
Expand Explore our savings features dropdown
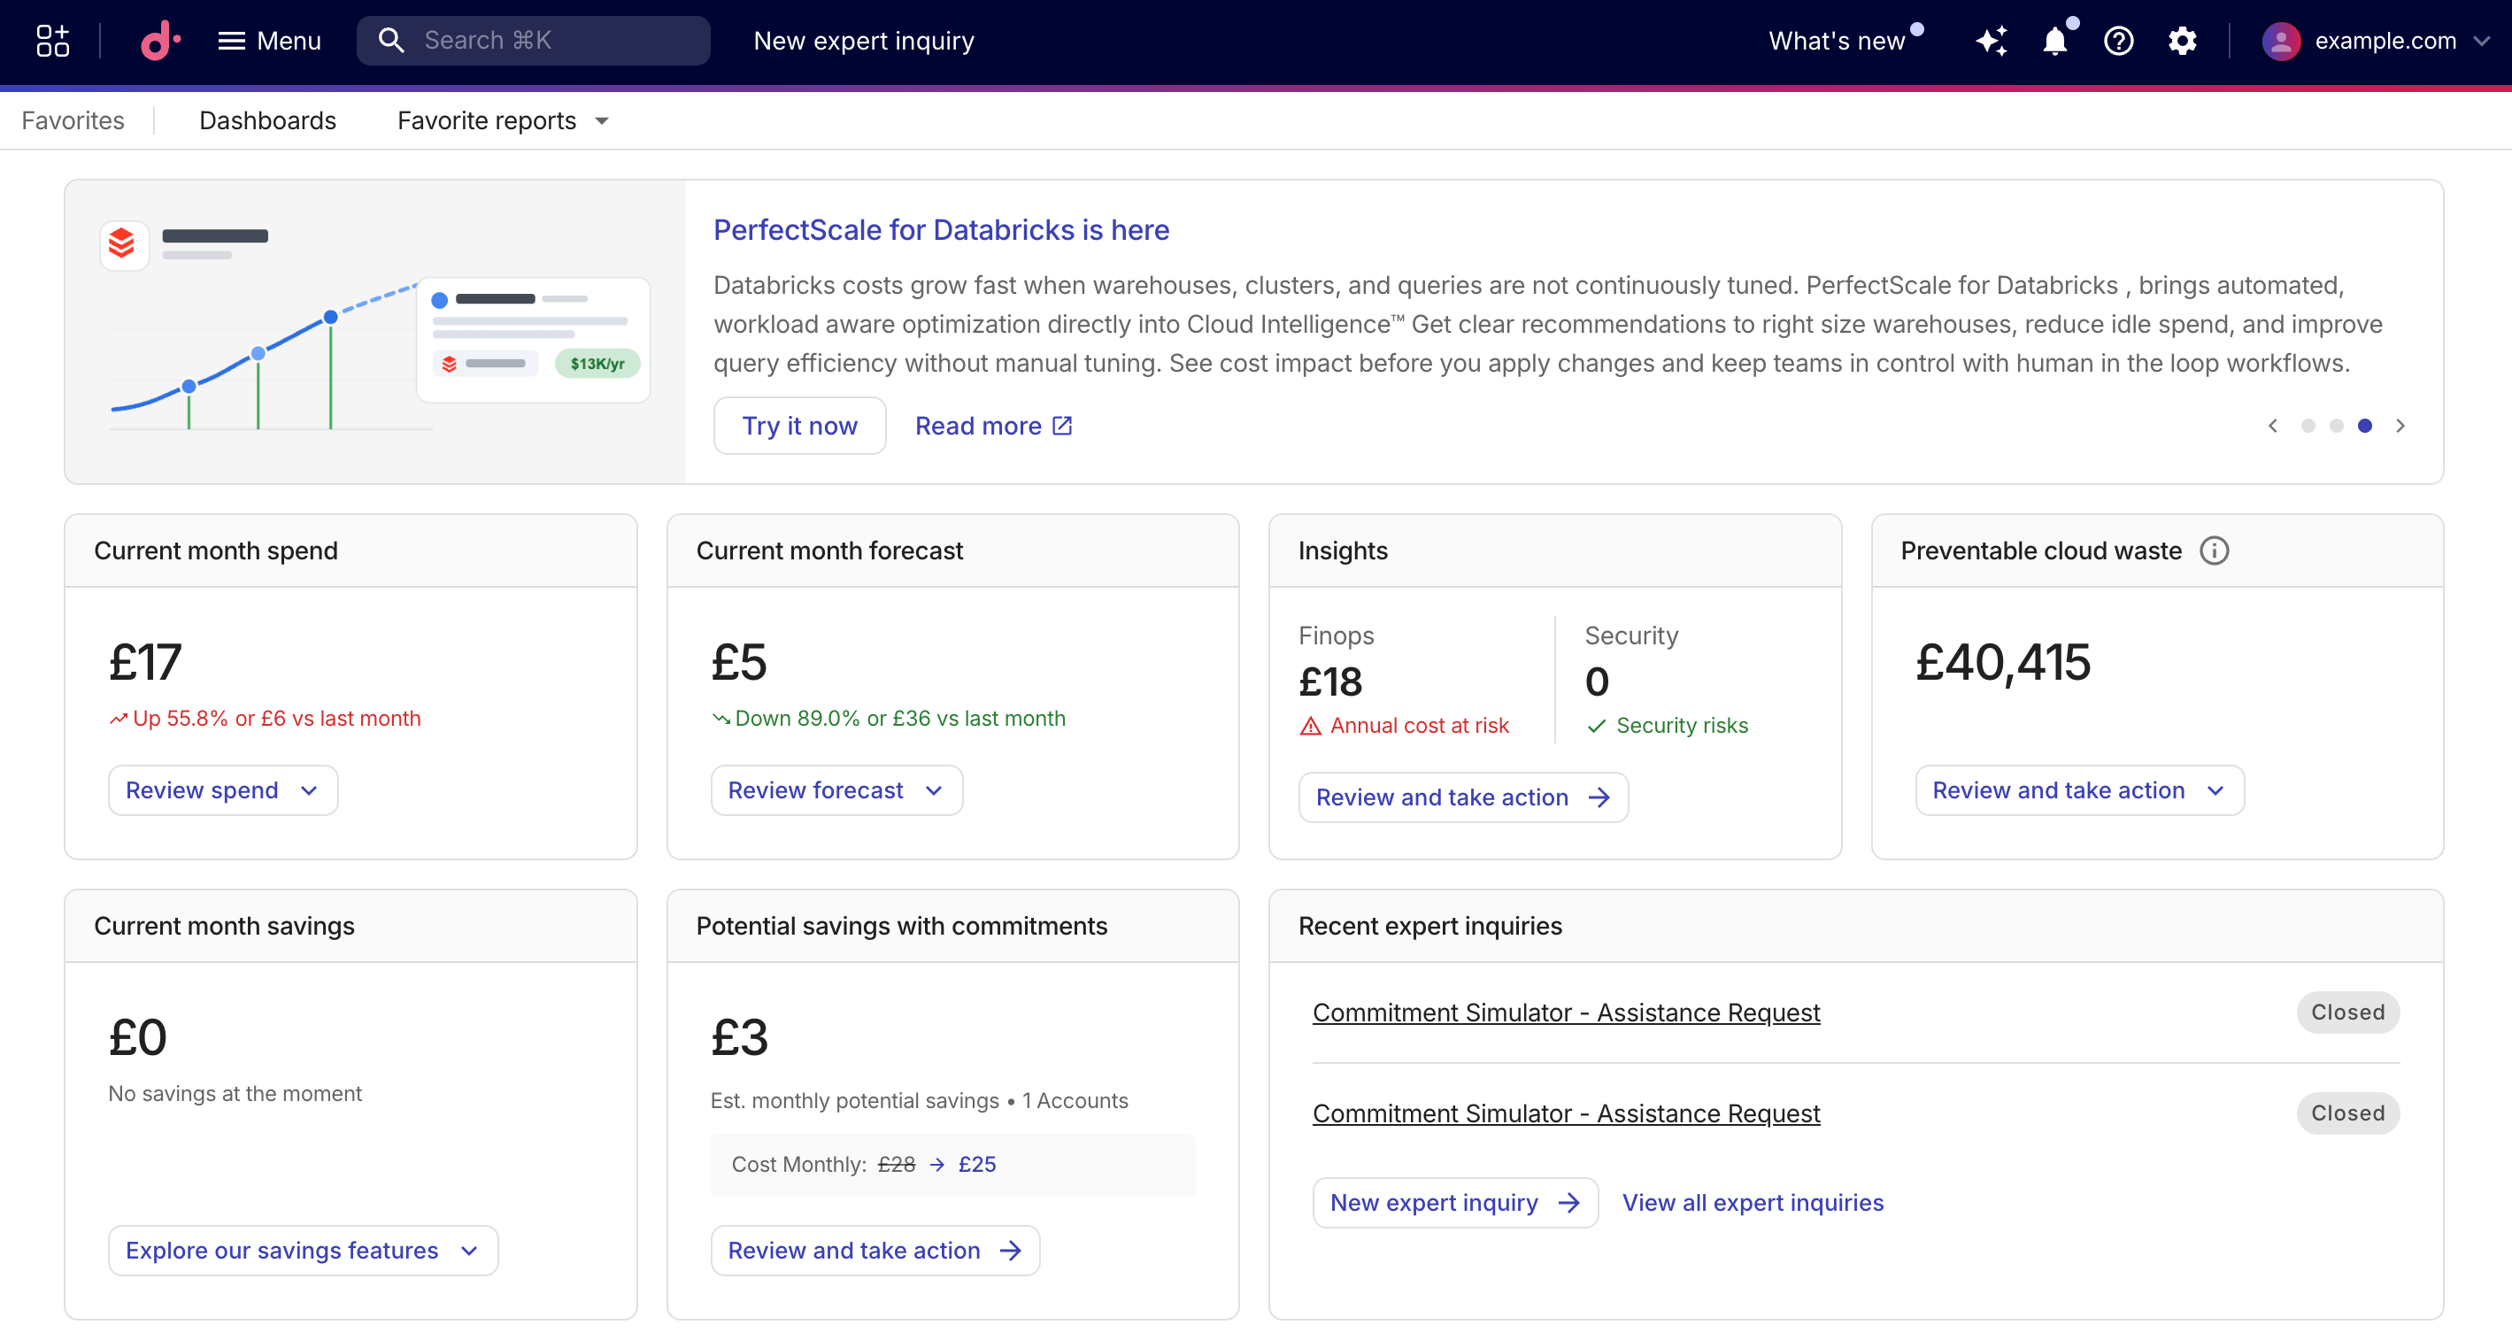(x=303, y=1251)
